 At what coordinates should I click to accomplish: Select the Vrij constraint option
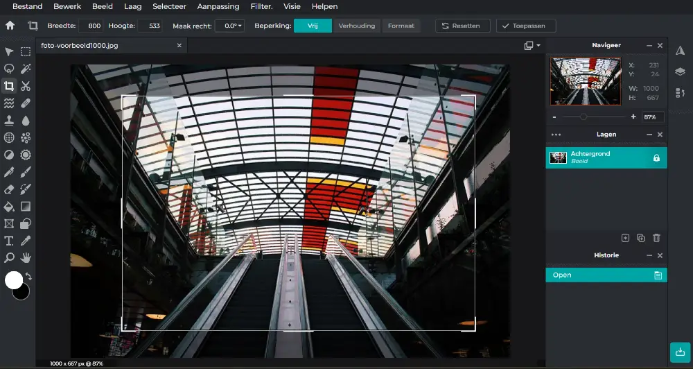(x=312, y=26)
